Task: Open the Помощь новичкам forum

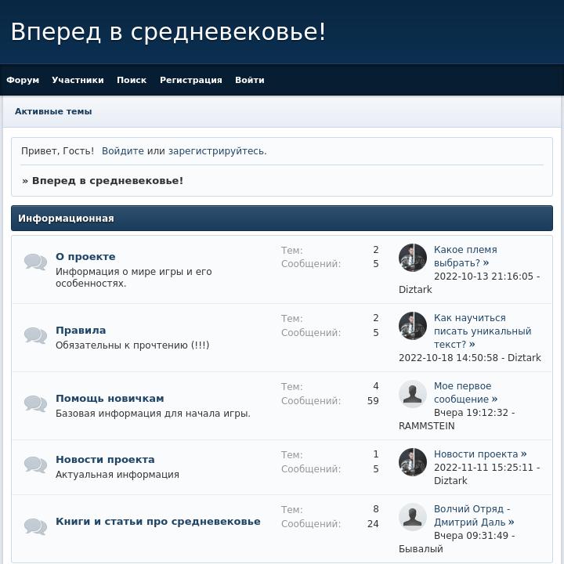Action: (x=110, y=399)
